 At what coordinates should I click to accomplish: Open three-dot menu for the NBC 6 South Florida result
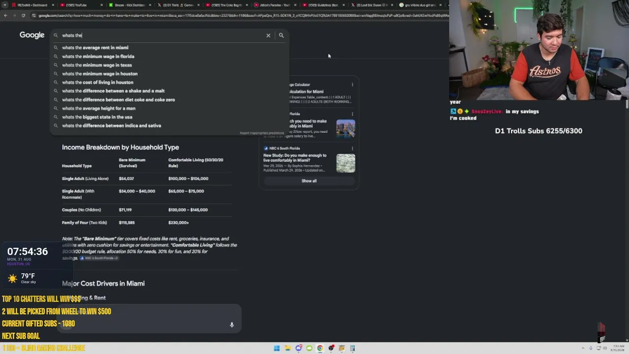coord(352,148)
